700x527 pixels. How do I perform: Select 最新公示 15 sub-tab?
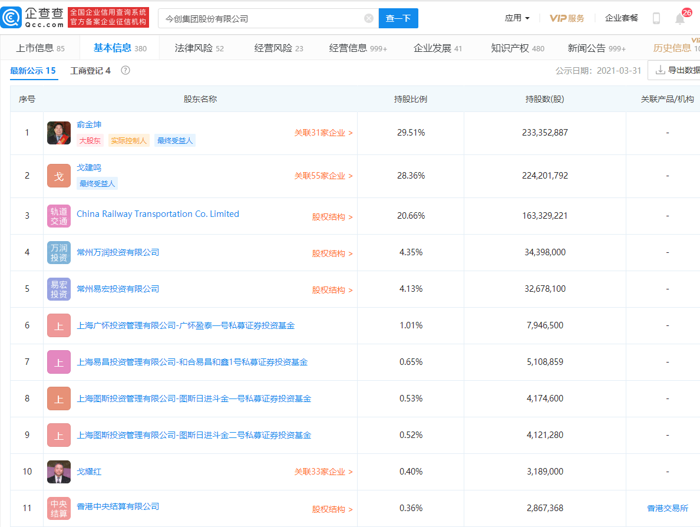(33, 71)
